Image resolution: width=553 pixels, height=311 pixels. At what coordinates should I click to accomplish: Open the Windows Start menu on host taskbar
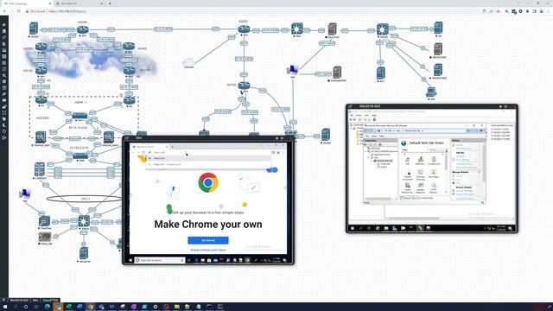5,307
